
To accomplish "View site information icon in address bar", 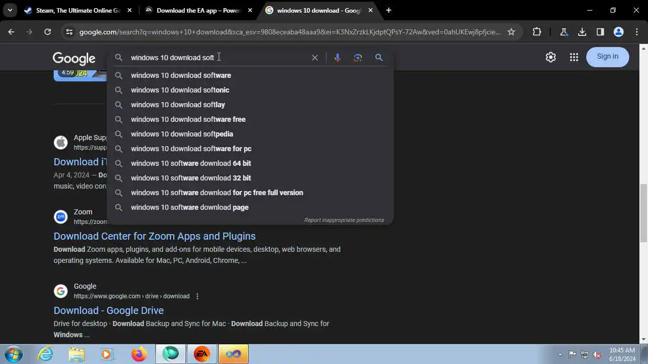I will (69, 32).
